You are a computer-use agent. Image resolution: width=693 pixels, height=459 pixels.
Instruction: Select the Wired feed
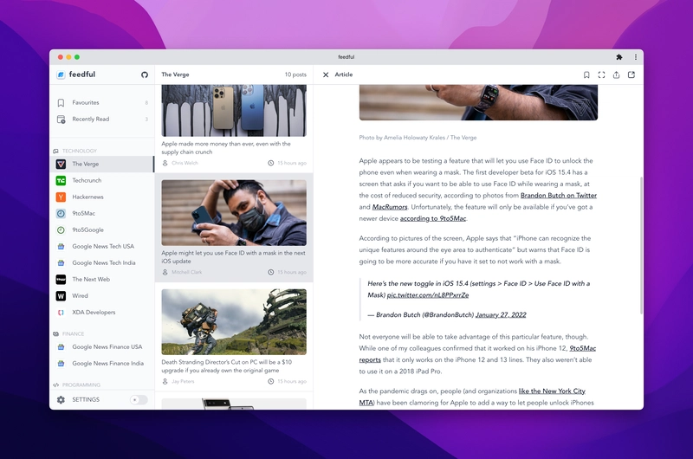pyautogui.click(x=102, y=296)
